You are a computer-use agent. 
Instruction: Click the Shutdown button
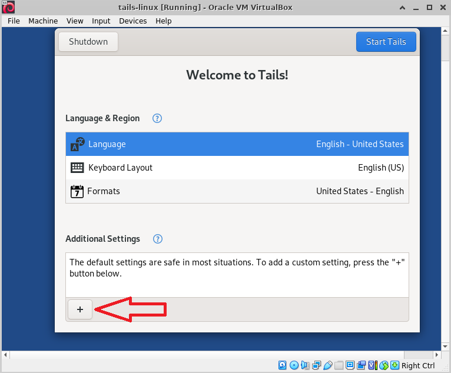pyautogui.click(x=88, y=42)
